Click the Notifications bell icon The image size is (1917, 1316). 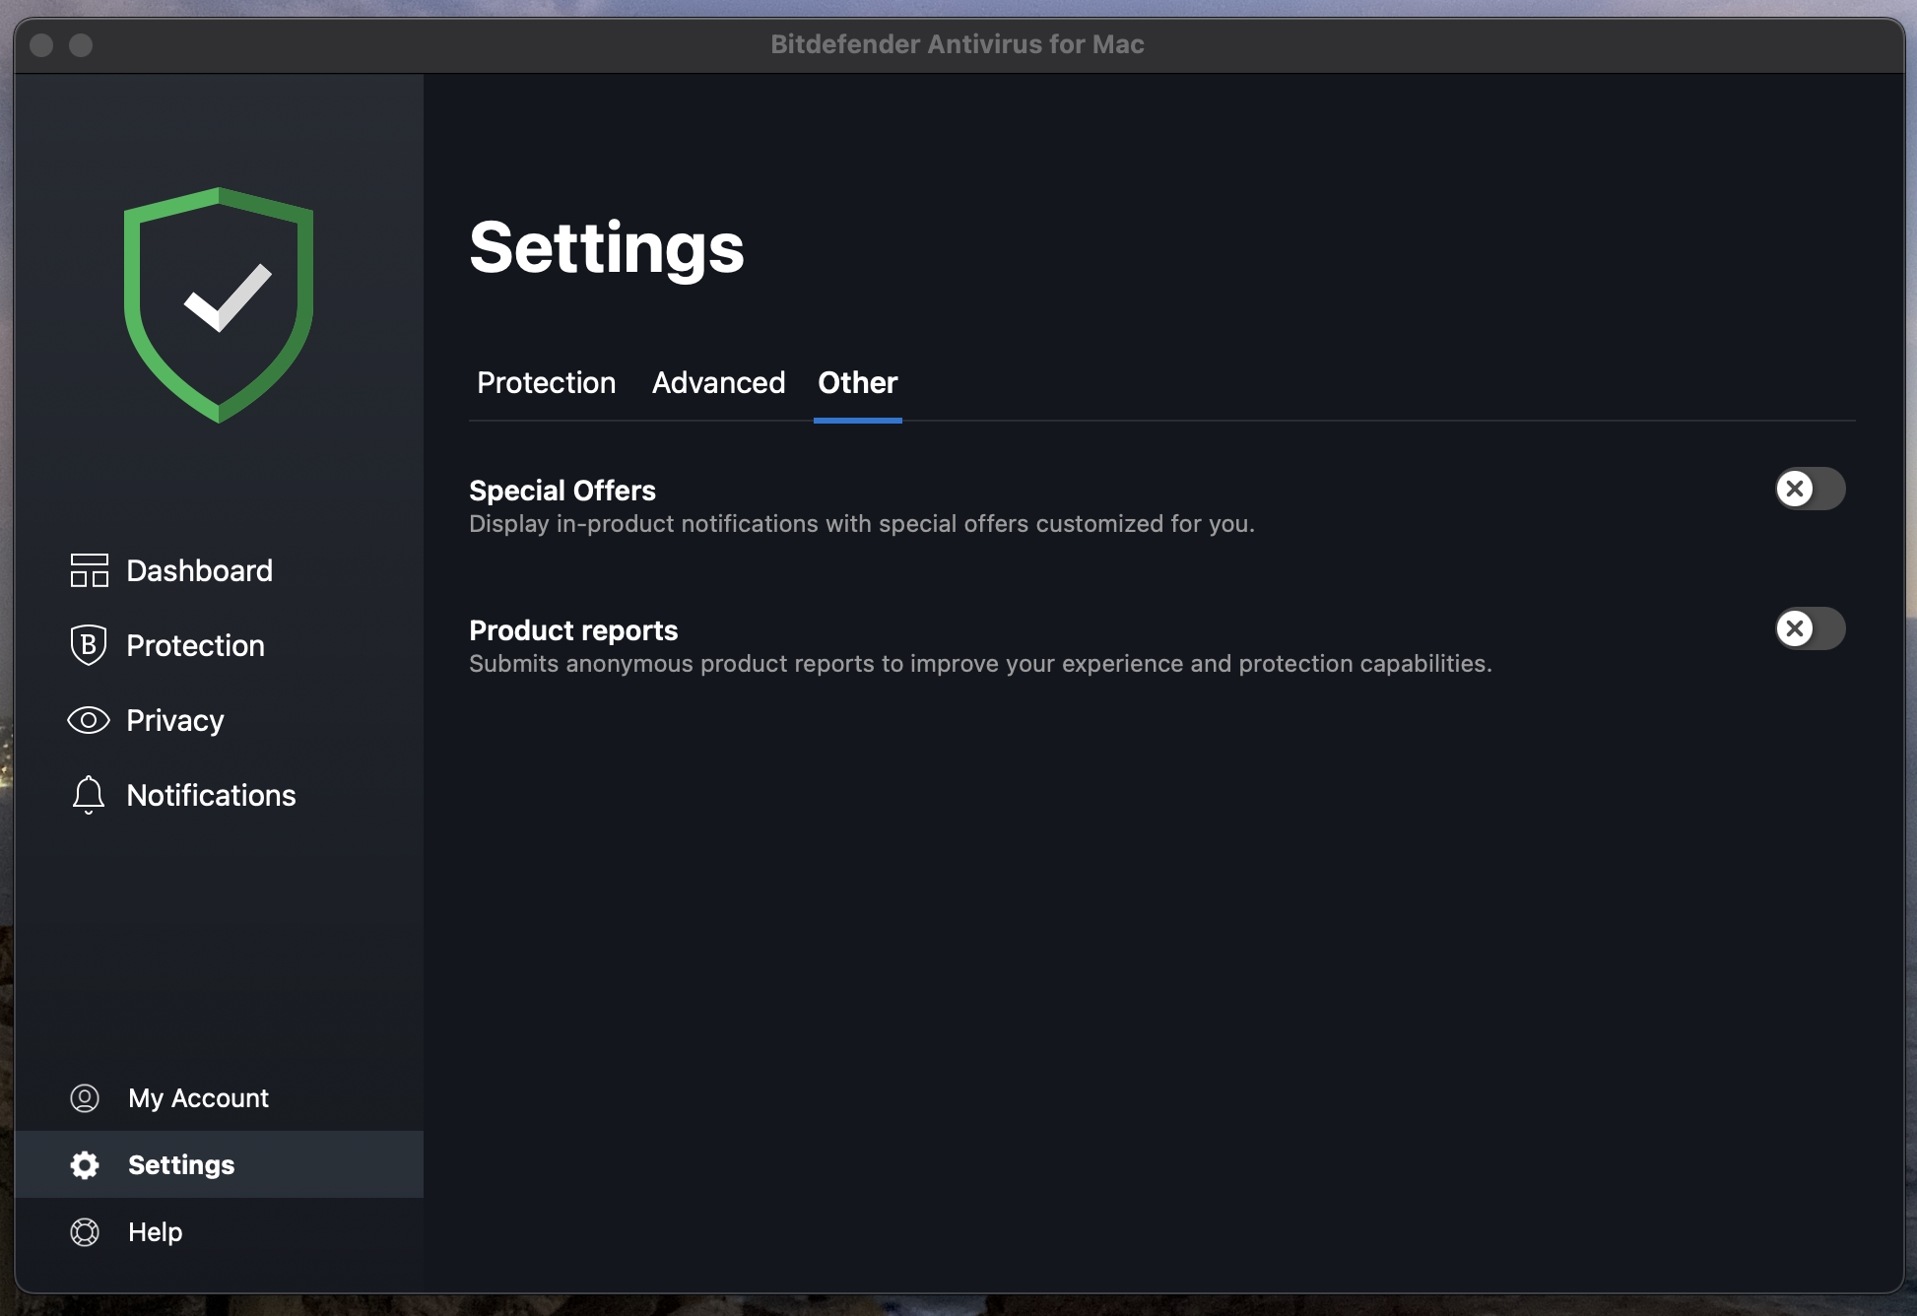(89, 794)
